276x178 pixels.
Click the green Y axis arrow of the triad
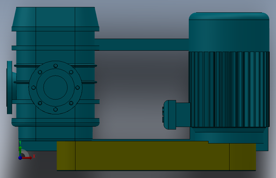click(x=20, y=150)
